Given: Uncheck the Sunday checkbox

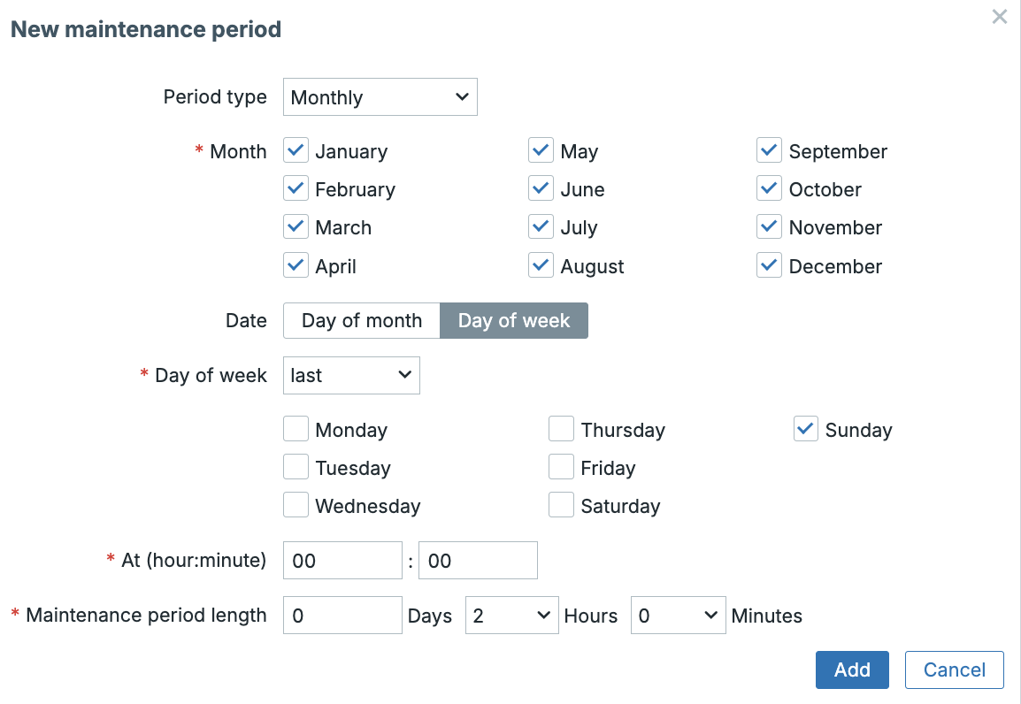Looking at the screenshot, I should (805, 430).
